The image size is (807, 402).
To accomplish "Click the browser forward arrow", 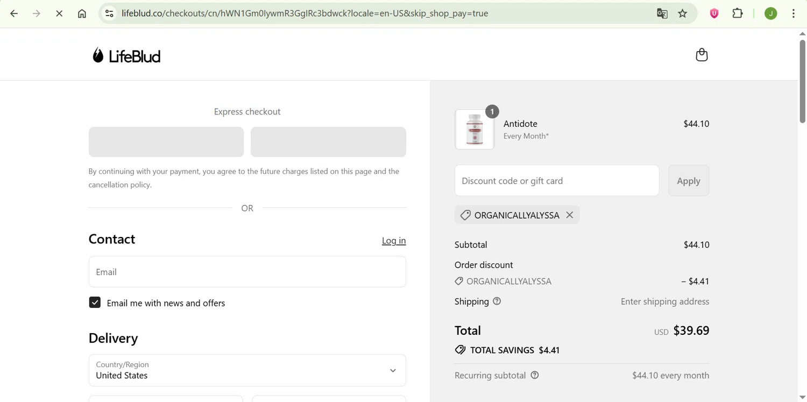I will point(37,13).
